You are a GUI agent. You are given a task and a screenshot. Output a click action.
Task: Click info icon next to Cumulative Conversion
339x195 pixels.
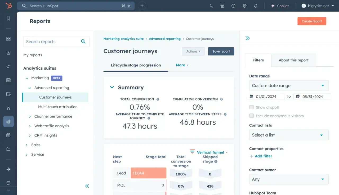(221, 99)
